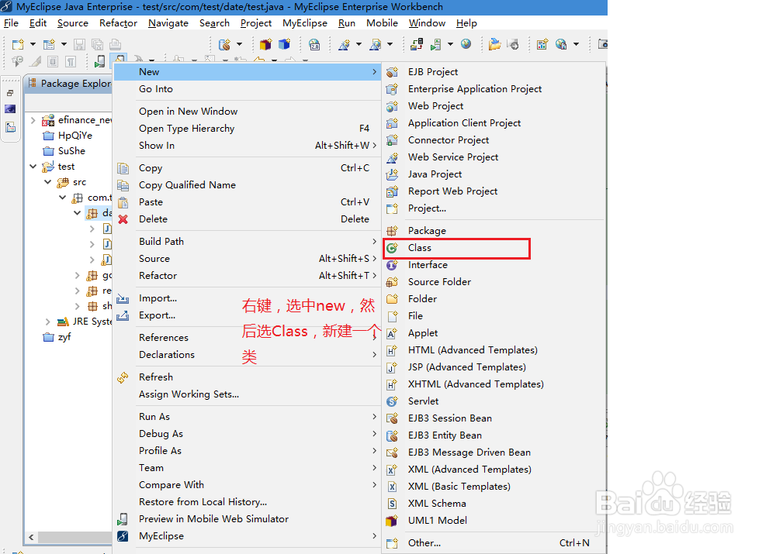Click the XML Schema icon
Viewport: 776px width, 554px height.
392,504
